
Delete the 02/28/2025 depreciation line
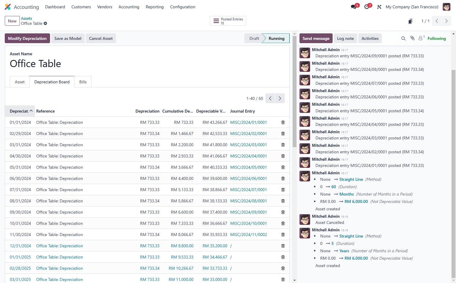point(283,268)
